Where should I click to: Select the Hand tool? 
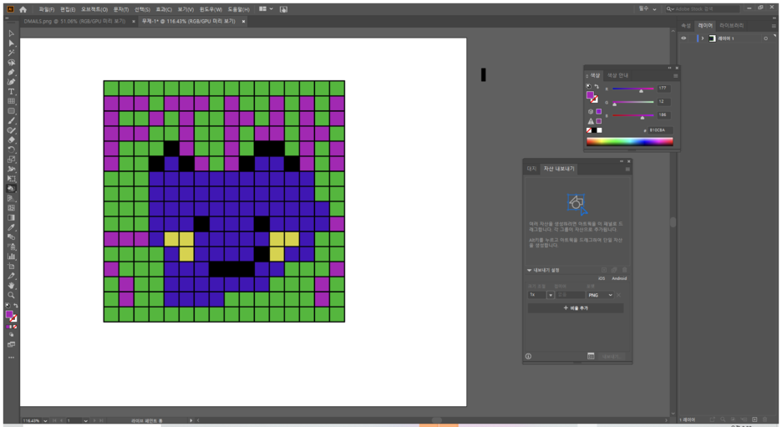(11, 285)
